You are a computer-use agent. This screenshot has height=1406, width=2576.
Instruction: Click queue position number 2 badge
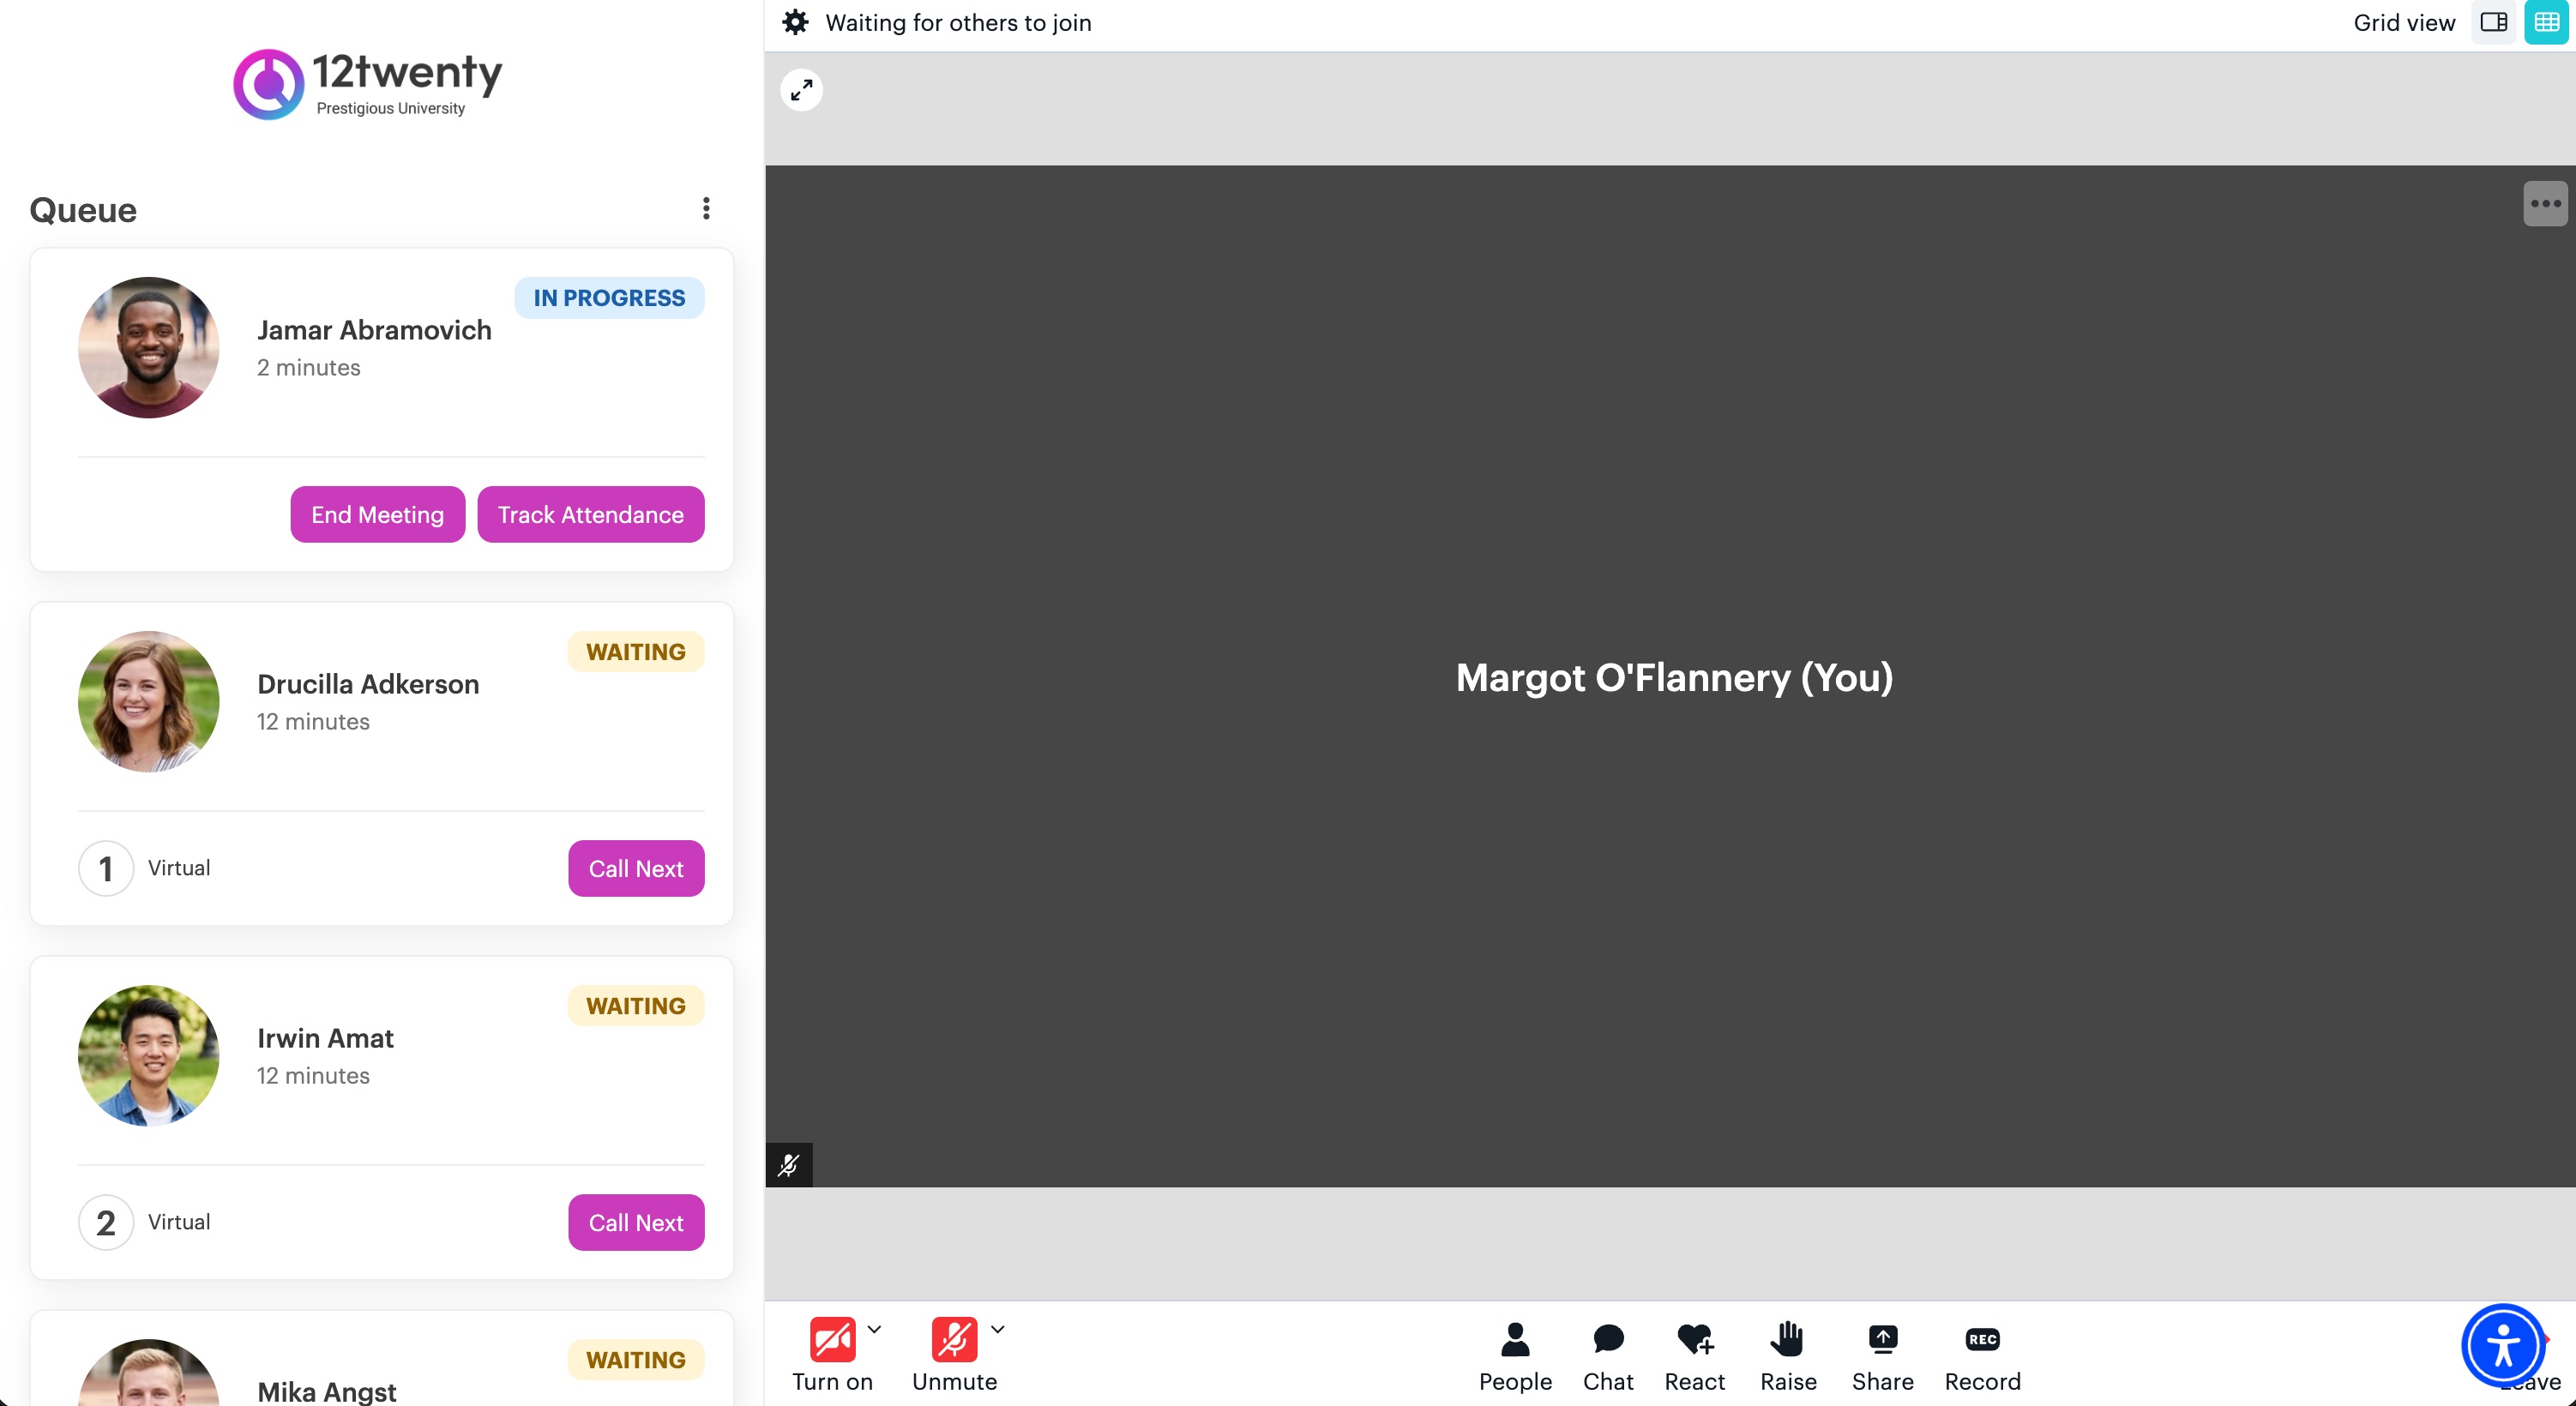(x=106, y=1222)
